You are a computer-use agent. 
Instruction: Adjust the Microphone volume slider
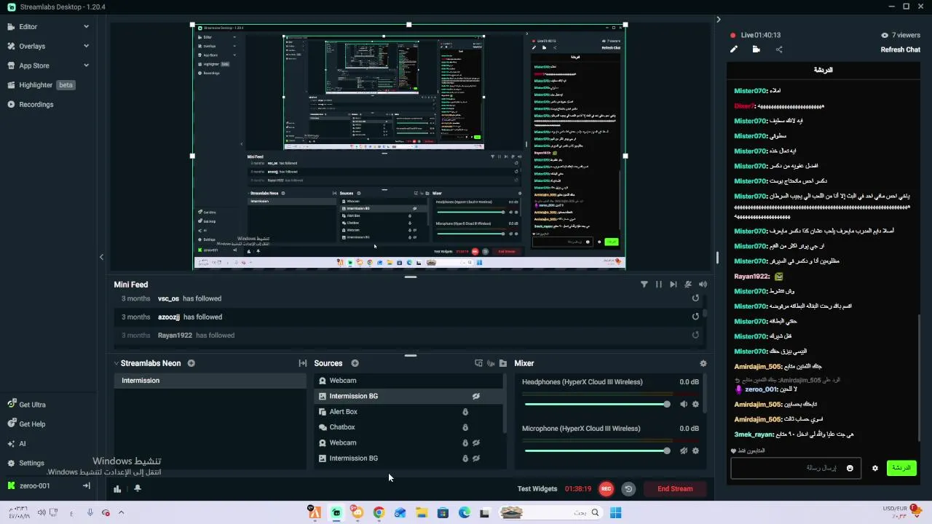click(596, 450)
